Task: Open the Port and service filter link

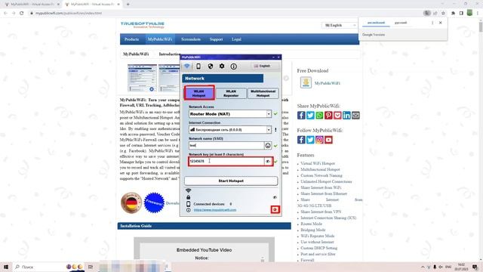Action: [x=318, y=254]
